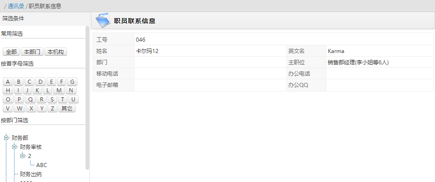Viewport: 435px width, 182px height.
Task: Click the 其它 filter button
Action: coord(67,109)
